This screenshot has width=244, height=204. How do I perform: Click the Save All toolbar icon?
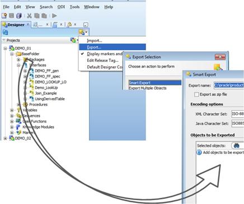pyautogui.click(x=19, y=16)
